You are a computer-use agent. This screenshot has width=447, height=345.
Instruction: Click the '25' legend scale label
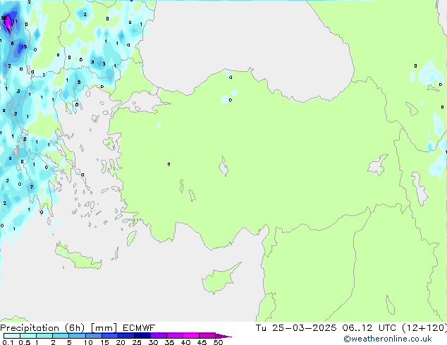(x=137, y=342)
